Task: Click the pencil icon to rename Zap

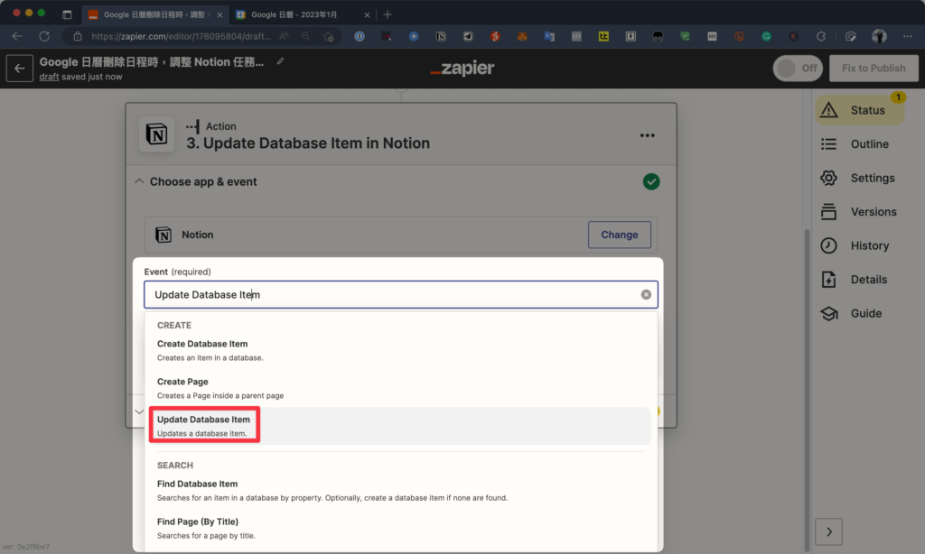Action: point(281,61)
